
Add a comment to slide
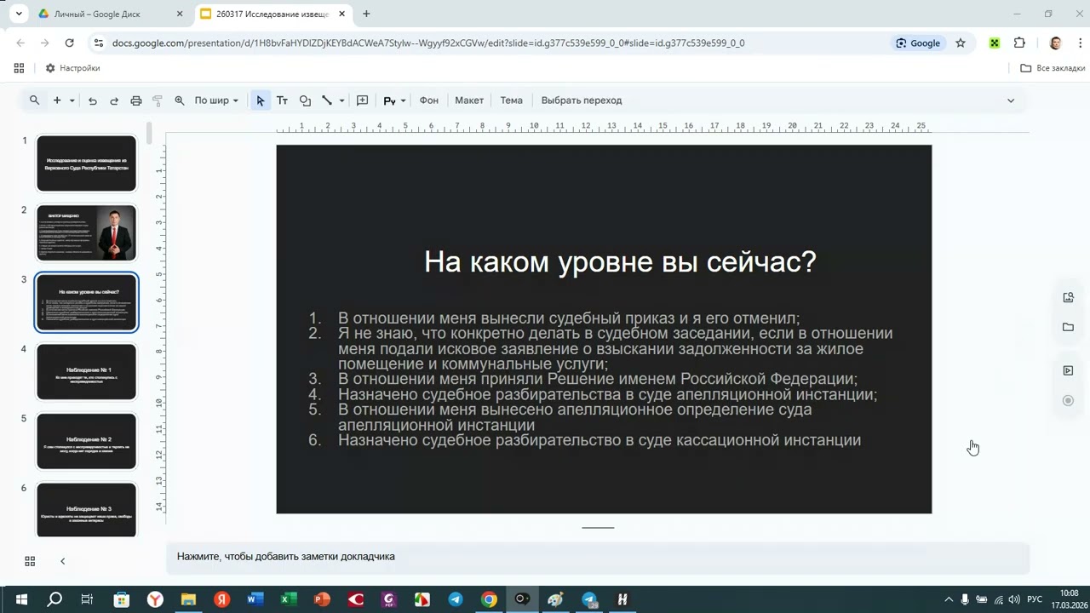click(362, 100)
